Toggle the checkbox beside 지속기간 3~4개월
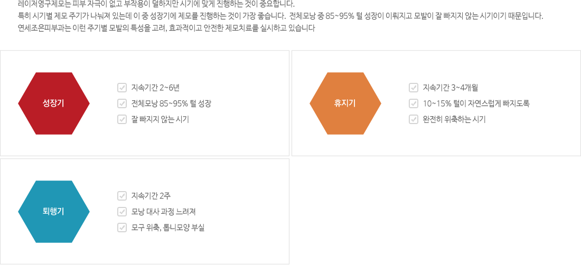581x265 pixels. (x=414, y=88)
